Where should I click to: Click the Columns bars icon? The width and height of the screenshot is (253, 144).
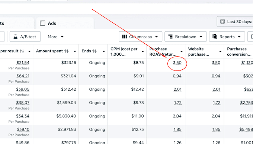click(125, 37)
